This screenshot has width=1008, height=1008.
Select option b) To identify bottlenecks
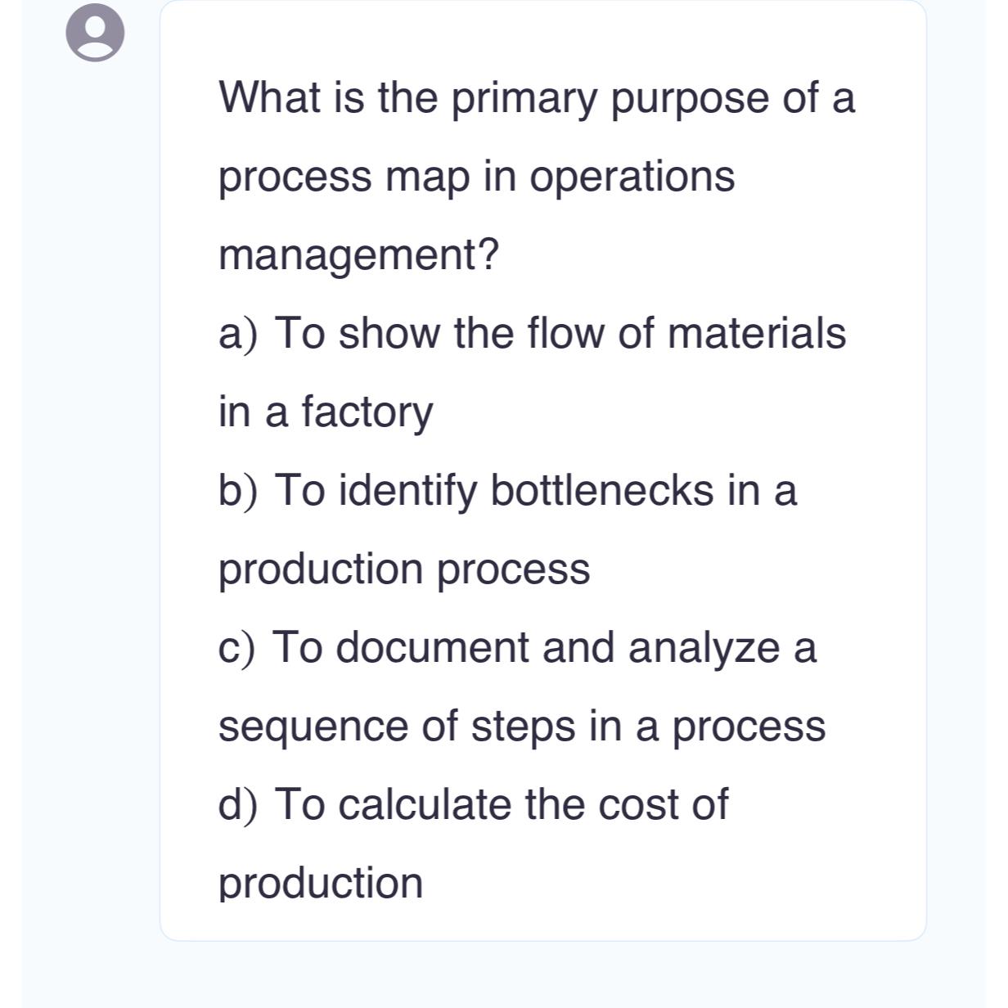tap(507, 490)
